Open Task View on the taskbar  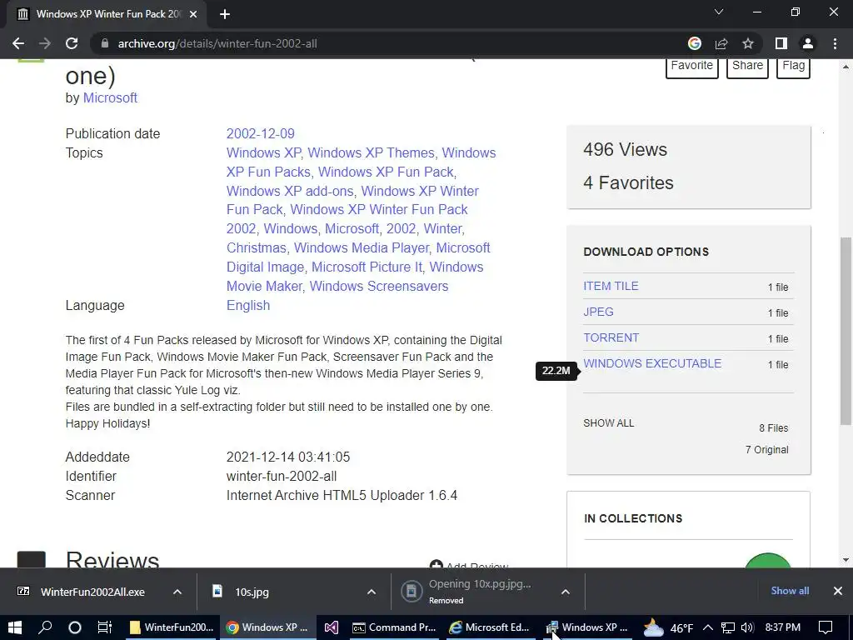[104, 627]
